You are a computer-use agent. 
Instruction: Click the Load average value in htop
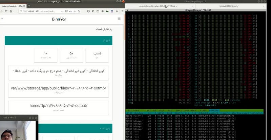[x=224, y=103]
